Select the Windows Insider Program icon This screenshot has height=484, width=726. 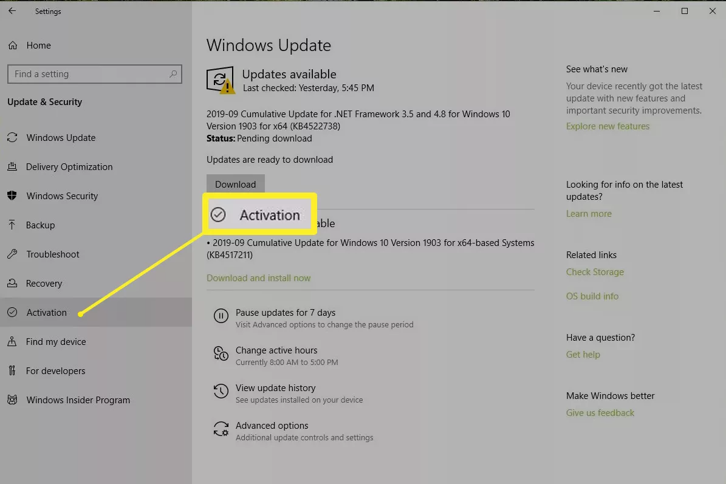coord(12,400)
